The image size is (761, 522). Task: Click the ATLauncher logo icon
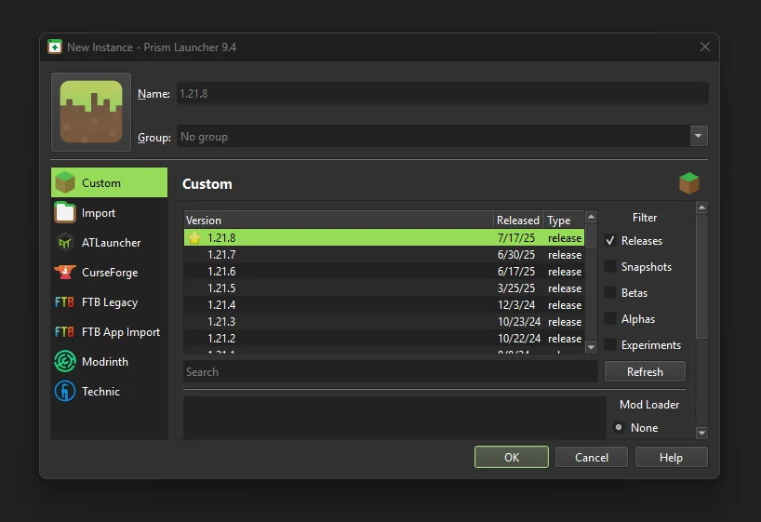pyautogui.click(x=65, y=242)
